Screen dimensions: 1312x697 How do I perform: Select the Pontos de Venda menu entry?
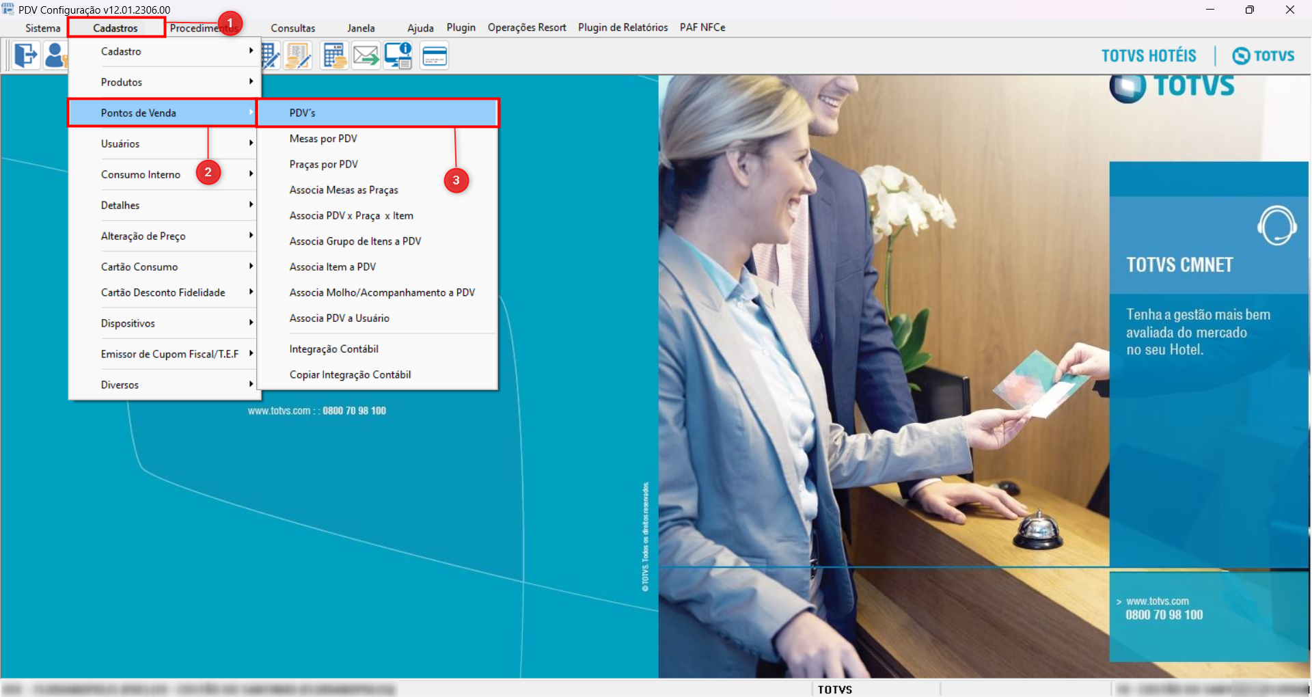(163, 113)
